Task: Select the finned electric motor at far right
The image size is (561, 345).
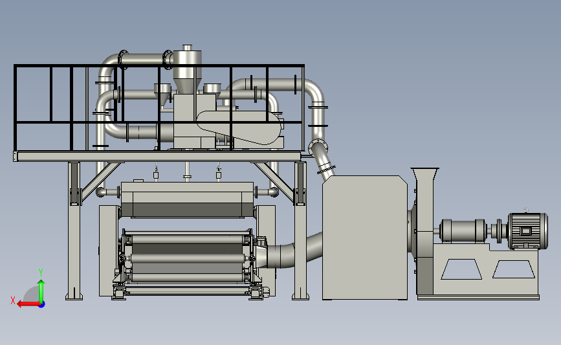Action: (528, 231)
